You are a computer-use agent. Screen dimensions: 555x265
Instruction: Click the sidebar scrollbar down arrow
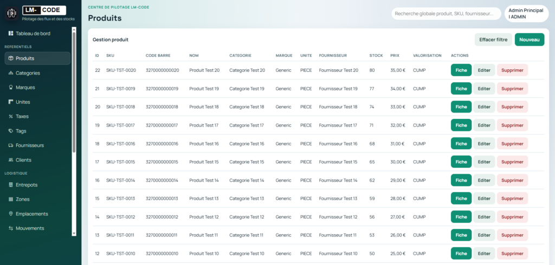tap(74, 234)
